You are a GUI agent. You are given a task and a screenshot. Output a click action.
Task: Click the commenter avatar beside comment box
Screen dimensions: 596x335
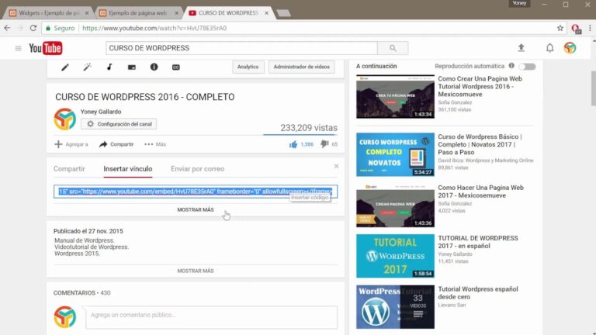point(64,316)
